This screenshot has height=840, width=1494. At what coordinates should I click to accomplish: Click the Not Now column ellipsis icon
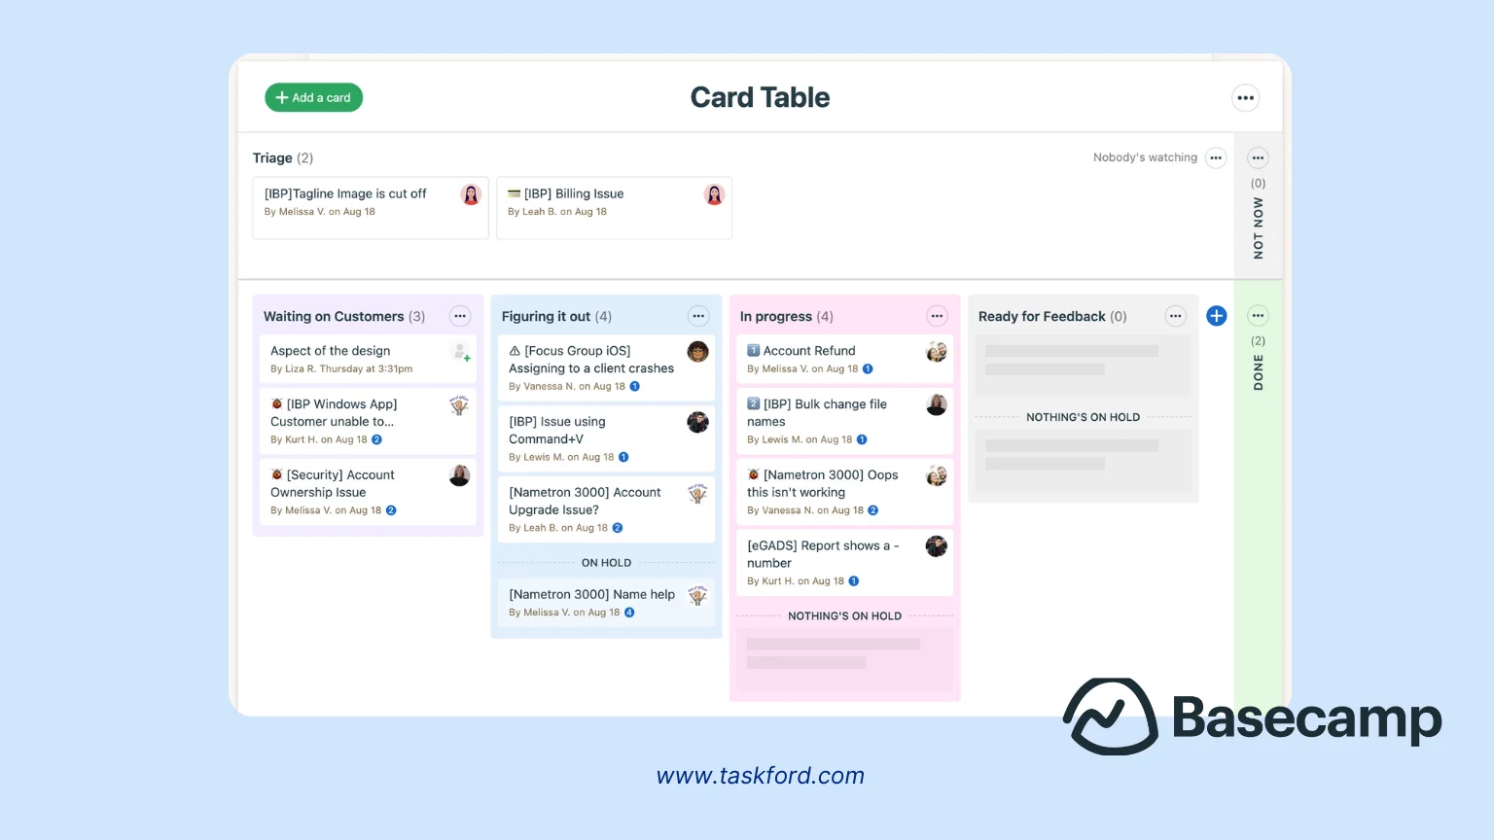(1258, 157)
